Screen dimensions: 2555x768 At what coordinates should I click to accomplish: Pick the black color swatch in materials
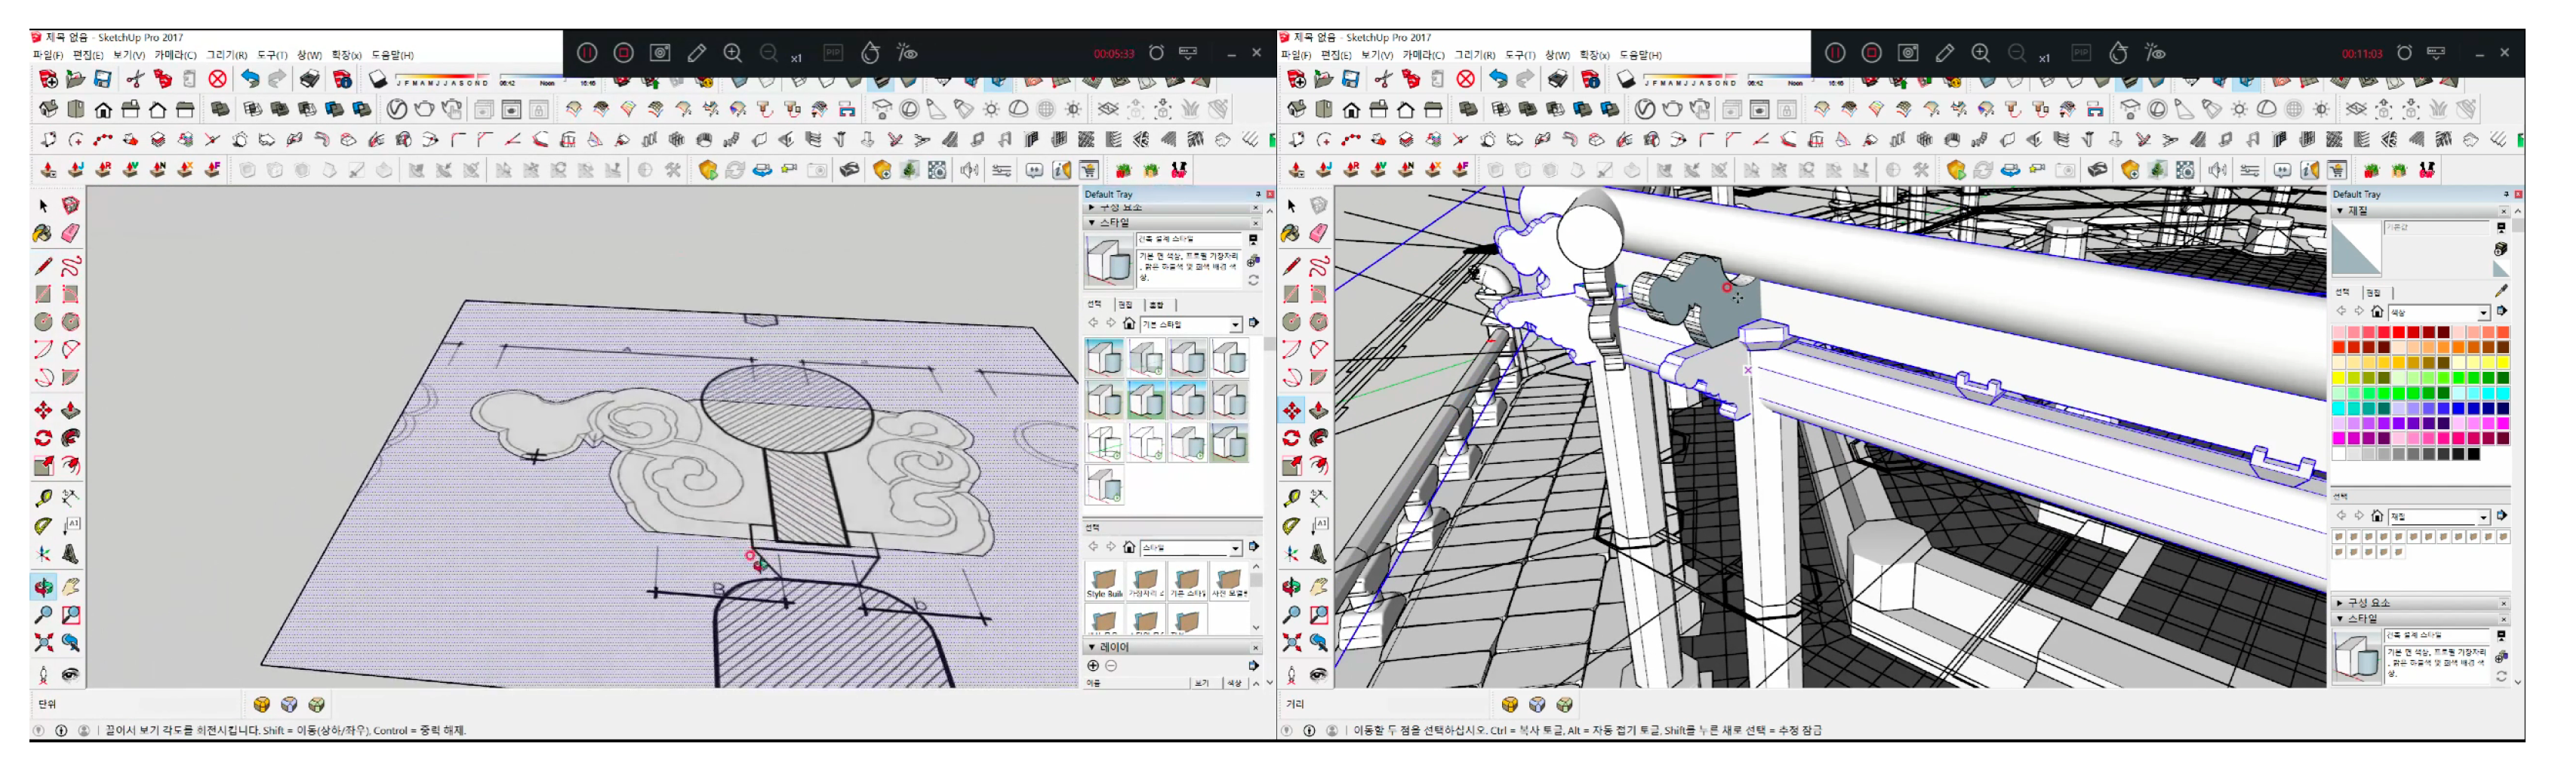pyautogui.click(x=2473, y=454)
